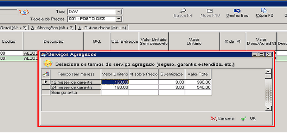Image resolution: width=287 pixels, height=133 pixels.
Task: Click the Valor Desc/Acrés(%) column header
Action: (x=261, y=41)
